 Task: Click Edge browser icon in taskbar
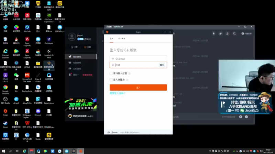pos(24,151)
